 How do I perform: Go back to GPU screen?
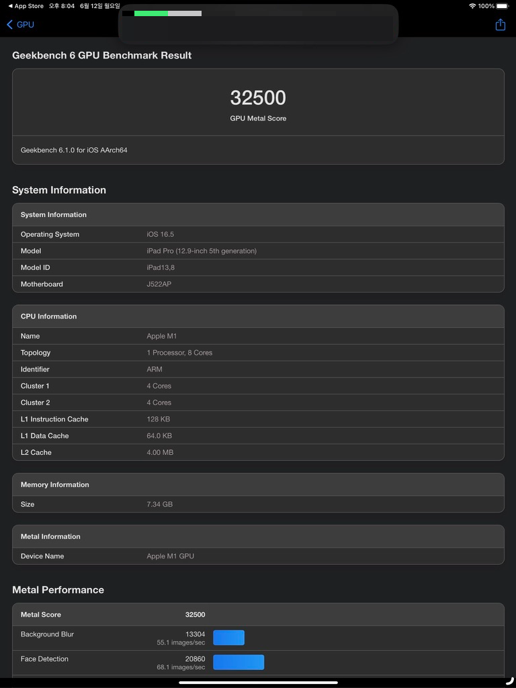point(20,25)
